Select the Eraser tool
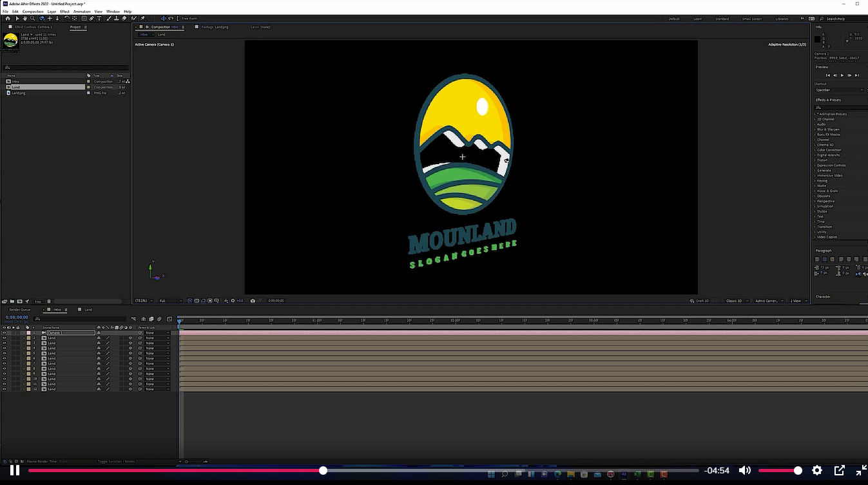 124,19
